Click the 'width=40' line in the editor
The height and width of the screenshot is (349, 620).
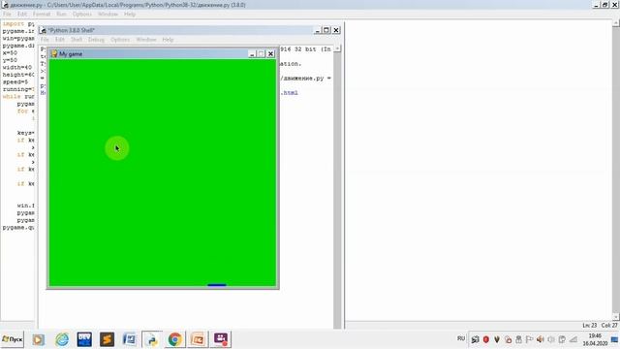[x=17, y=67]
